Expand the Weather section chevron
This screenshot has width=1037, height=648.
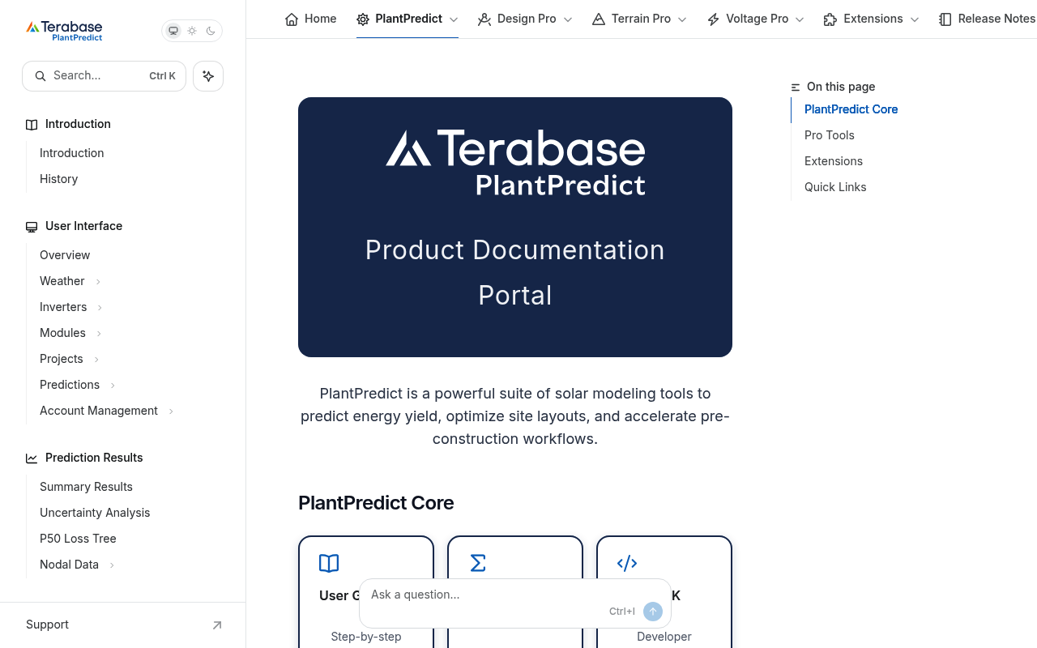(98, 282)
